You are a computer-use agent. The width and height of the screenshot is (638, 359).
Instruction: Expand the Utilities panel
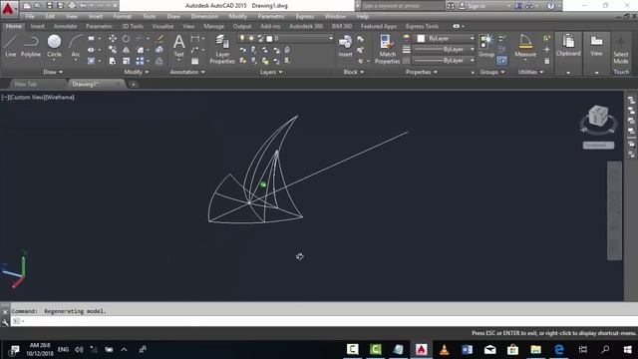point(530,72)
